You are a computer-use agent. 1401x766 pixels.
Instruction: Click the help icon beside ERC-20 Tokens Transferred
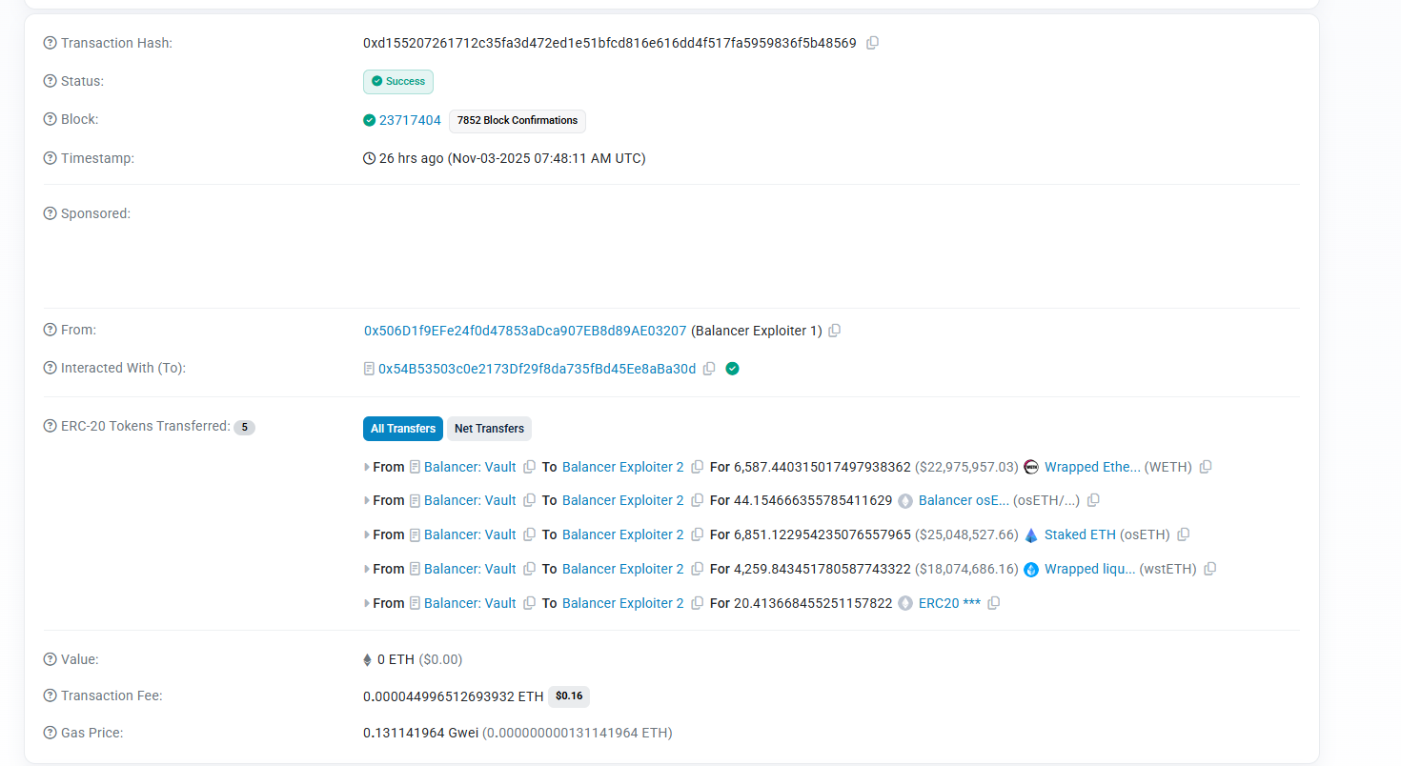[x=51, y=426]
